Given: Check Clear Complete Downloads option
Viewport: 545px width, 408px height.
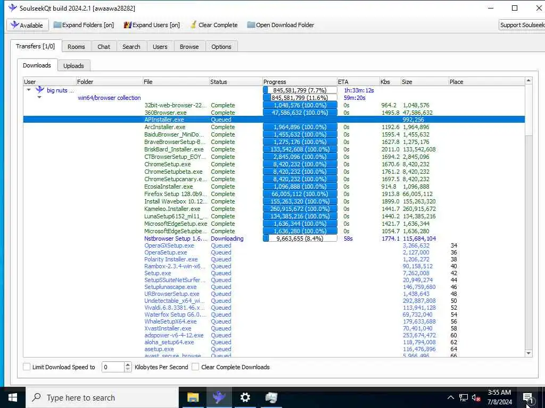Looking at the screenshot, I should tap(195, 367).
